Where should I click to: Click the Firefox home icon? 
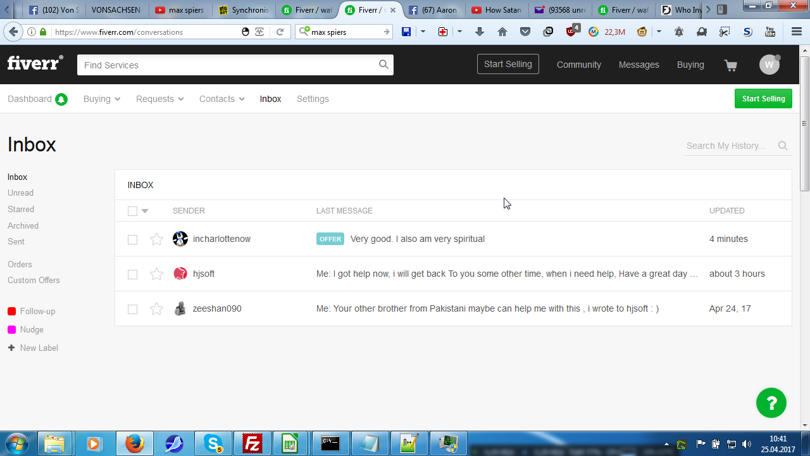click(x=502, y=32)
